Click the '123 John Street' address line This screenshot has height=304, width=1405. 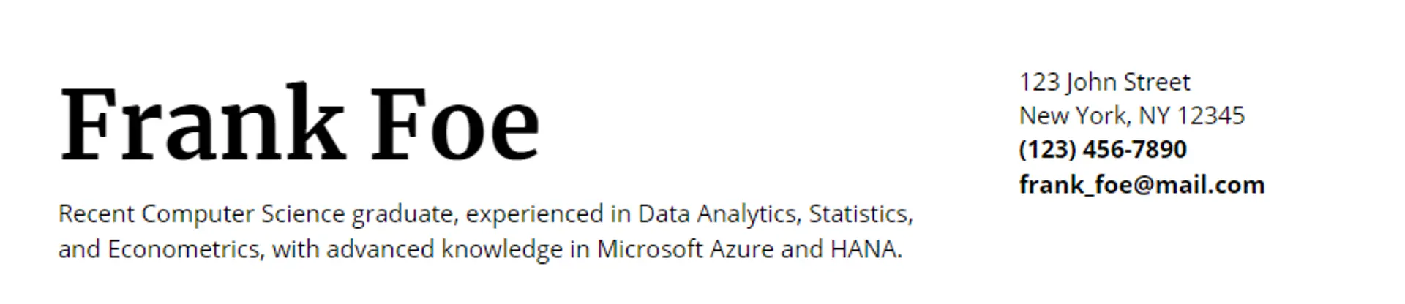[1104, 82]
